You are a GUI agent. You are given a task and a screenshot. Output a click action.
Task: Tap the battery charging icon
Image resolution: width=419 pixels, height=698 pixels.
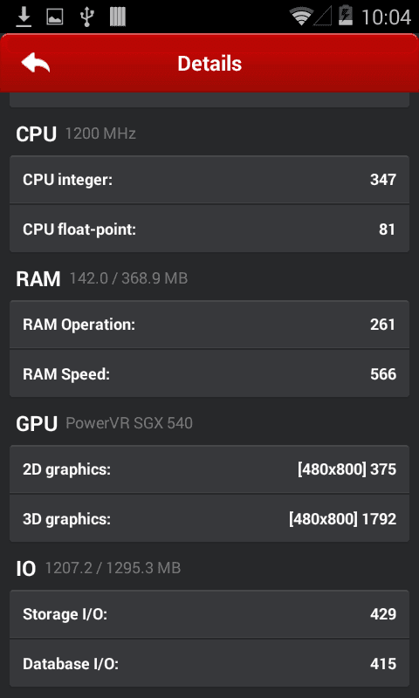click(x=346, y=16)
